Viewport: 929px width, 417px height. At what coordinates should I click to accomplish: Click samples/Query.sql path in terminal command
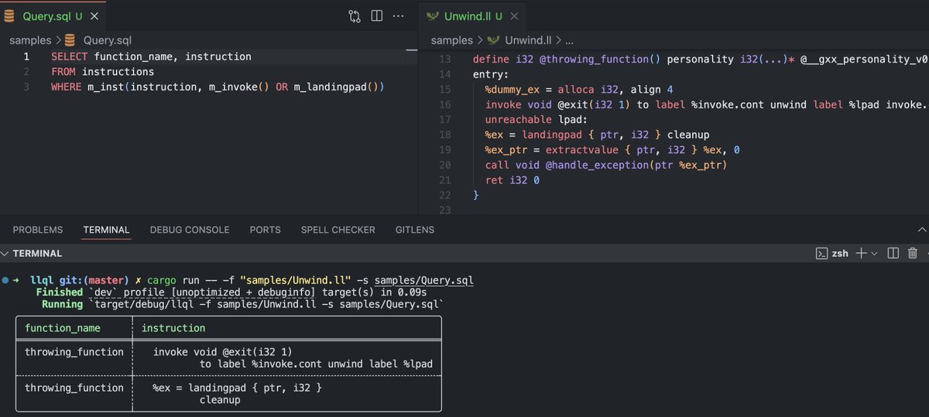[x=423, y=280]
